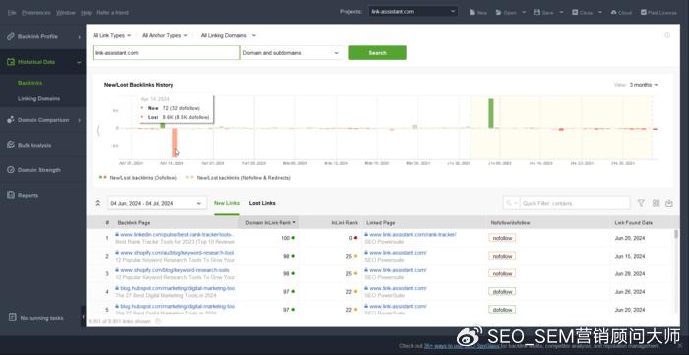This screenshot has width=689, height=355.
Task: Expand the All Link Types dropdown
Action: pyautogui.click(x=111, y=36)
